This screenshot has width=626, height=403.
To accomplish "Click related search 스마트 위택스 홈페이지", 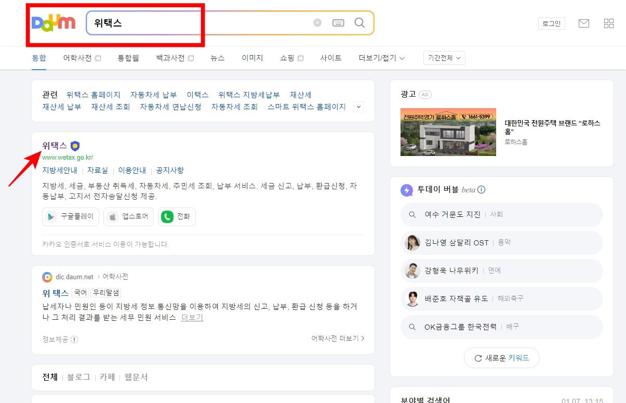I will [x=307, y=107].
